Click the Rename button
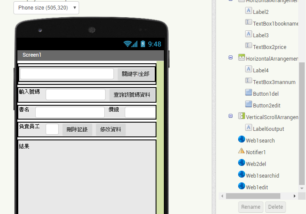 [x=251, y=207]
